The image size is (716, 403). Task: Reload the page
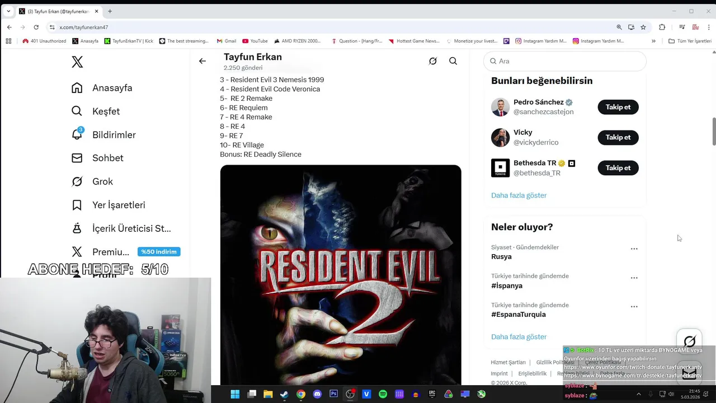coord(36,27)
